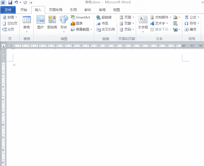Screen dimensions: 204x166
Task: Click the right indent marker on ruler
Action: (x=182, y=46)
